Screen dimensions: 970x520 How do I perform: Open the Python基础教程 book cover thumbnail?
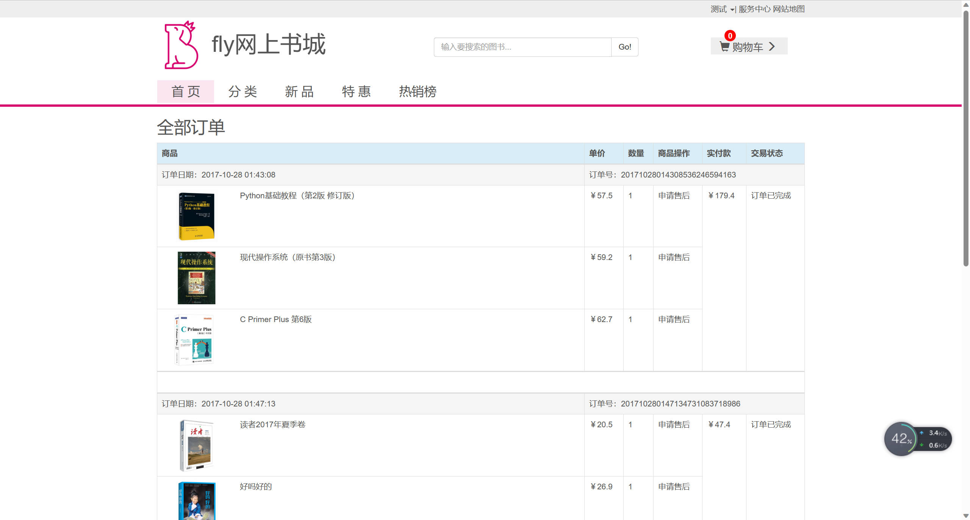pyautogui.click(x=196, y=216)
